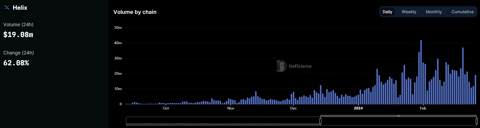
Task: Click the 50m y-axis label
Action: tap(118, 28)
